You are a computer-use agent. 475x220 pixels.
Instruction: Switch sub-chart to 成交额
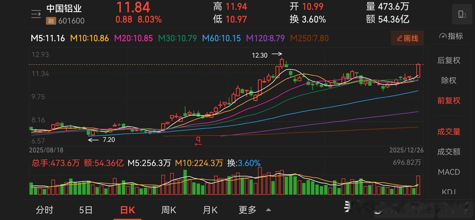coord(449,151)
